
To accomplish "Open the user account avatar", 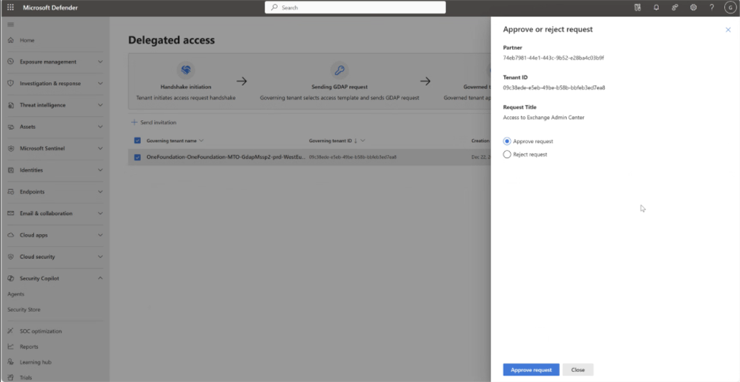I will (x=730, y=8).
